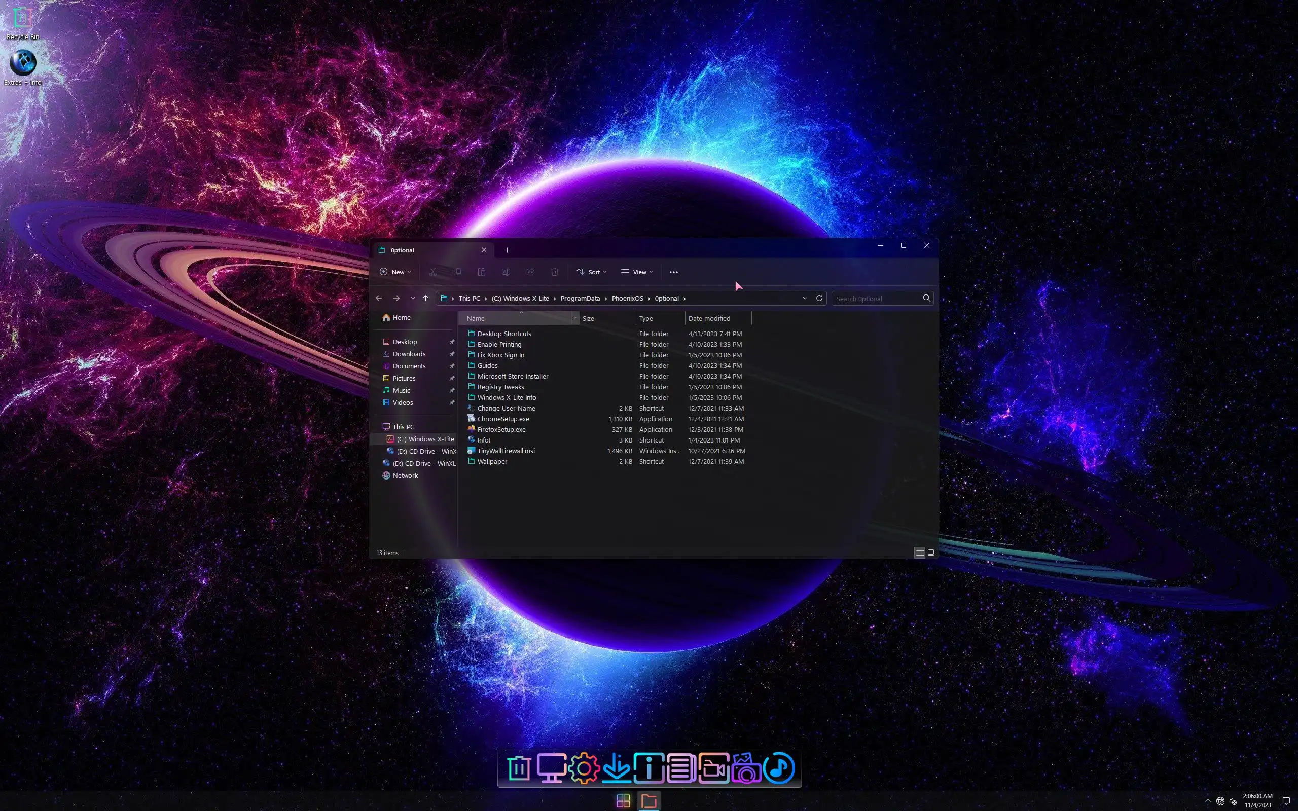
Task: Switch to the large thumbnails view toggle
Action: coord(931,552)
